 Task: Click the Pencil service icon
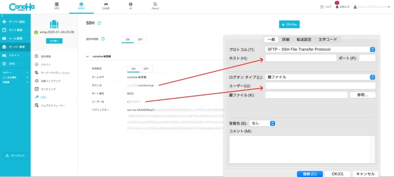click(155, 5)
